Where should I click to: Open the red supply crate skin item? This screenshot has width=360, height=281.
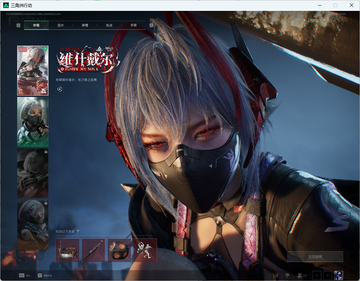click(67, 250)
